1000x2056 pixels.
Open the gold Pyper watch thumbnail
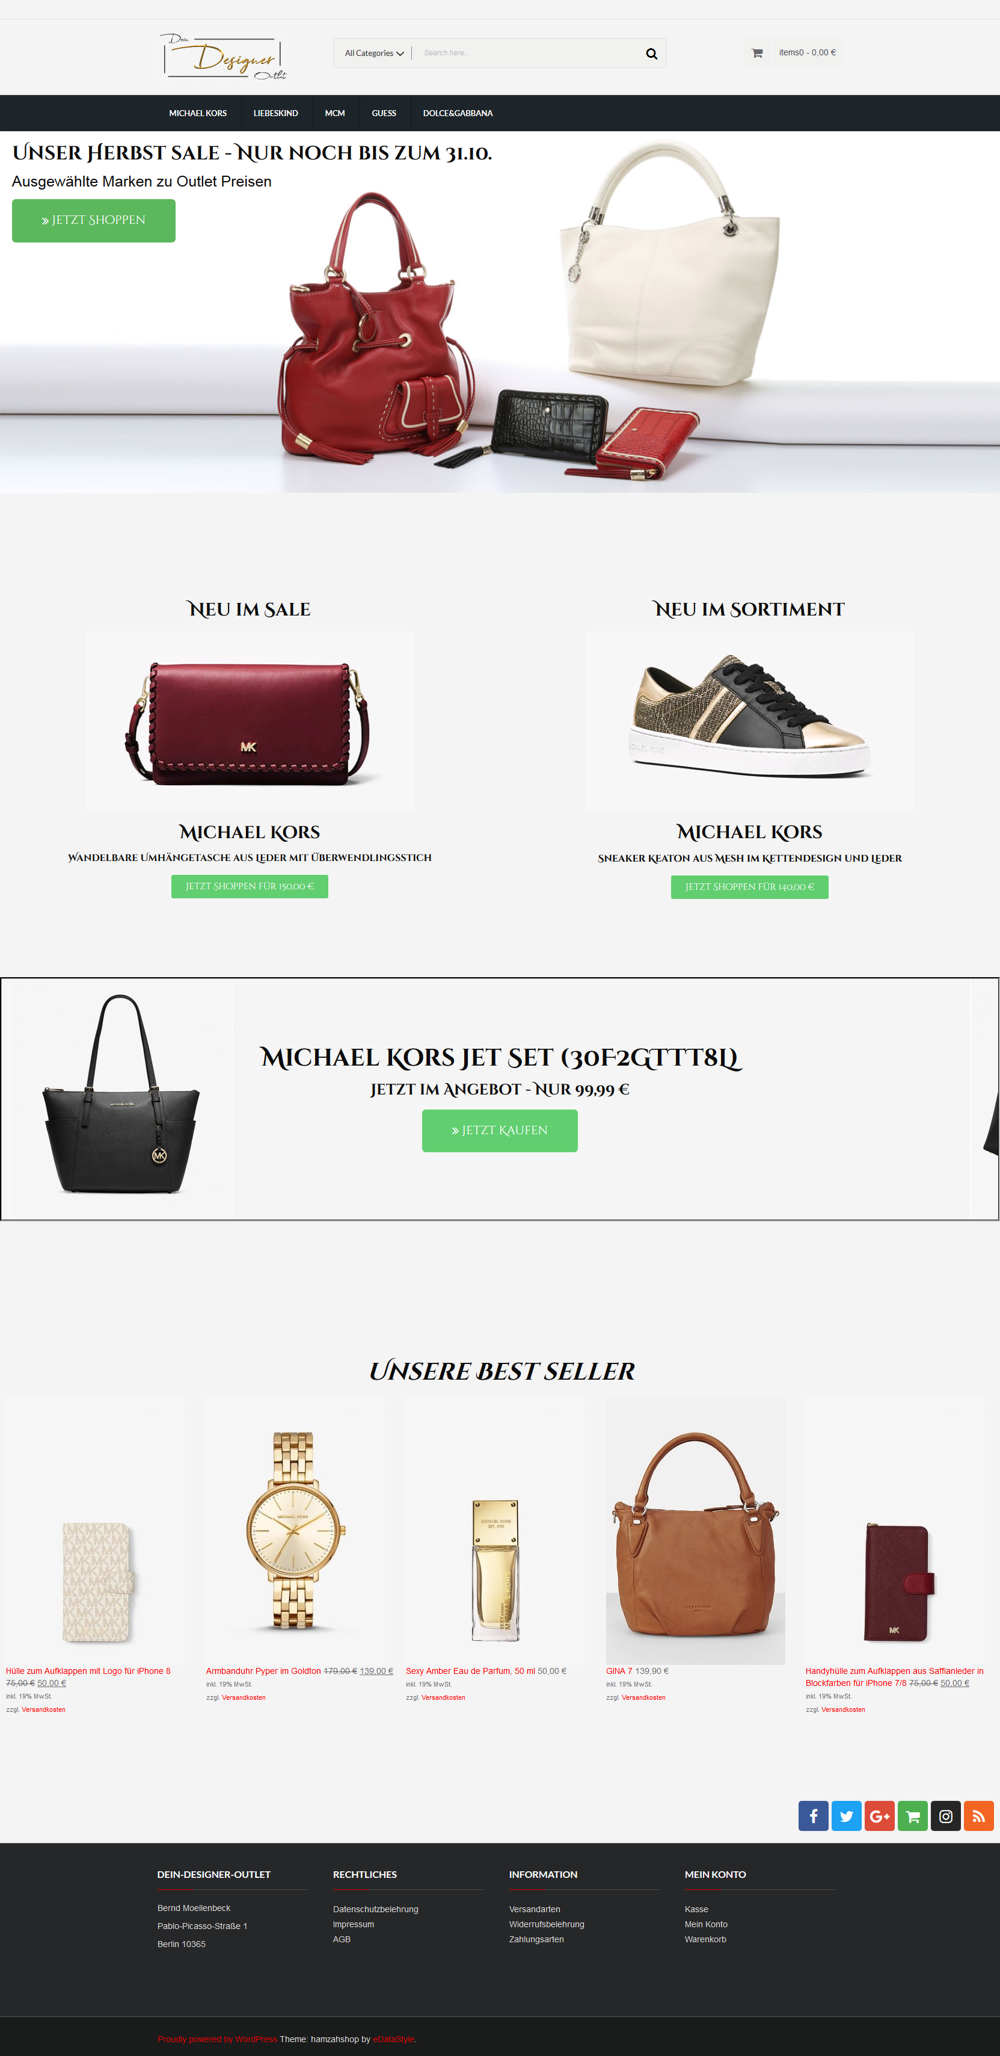[295, 1530]
